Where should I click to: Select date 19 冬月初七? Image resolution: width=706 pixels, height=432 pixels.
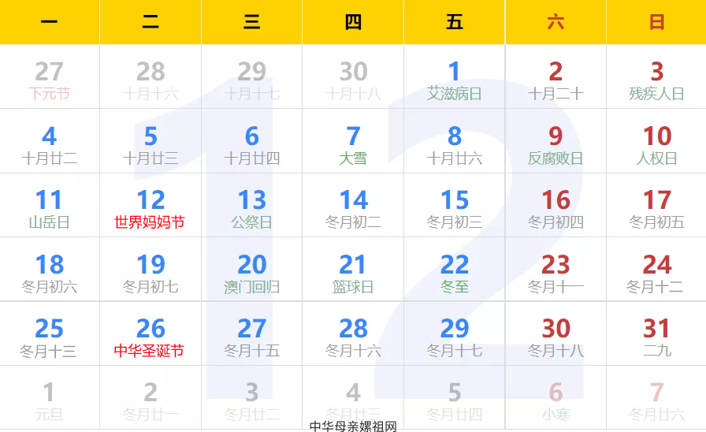pyautogui.click(x=150, y=270)
